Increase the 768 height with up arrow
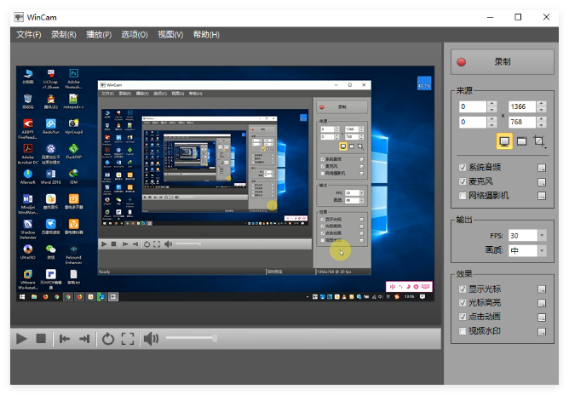569x395 pixels. coord(542,119)
